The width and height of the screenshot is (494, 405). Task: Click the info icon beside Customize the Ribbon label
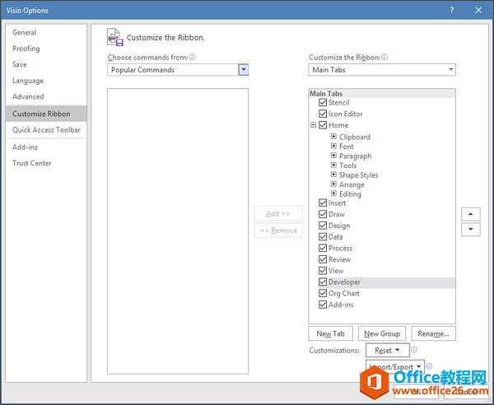pyautogui.click(x=384, y=58)
